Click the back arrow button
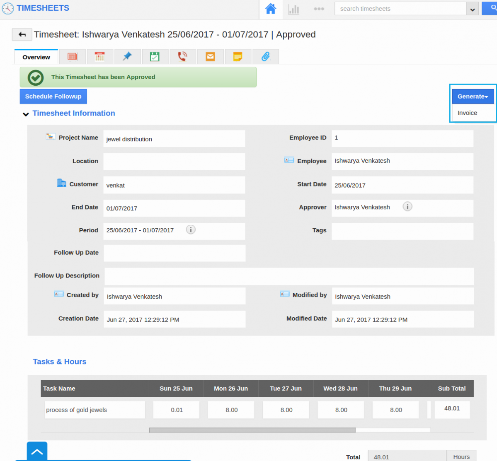497x461 pixels. [22, 34]
